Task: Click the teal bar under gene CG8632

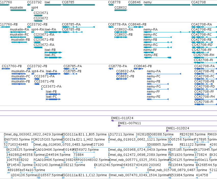Action: point(121,10)
